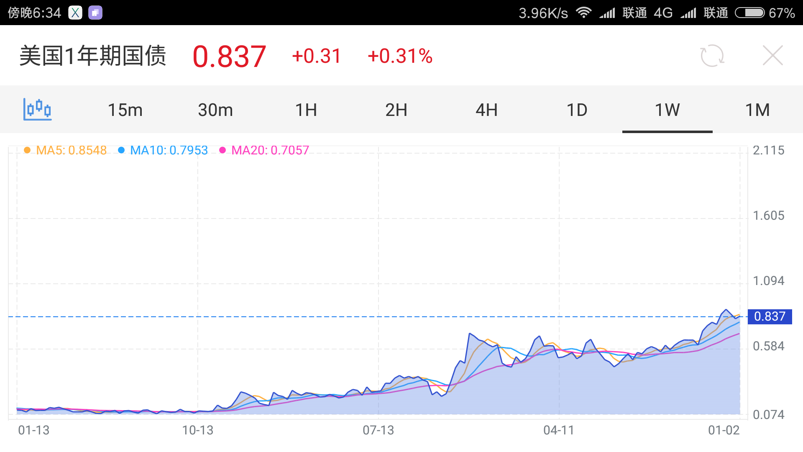Tap the X app notification icon
The image size is (803, 452).
click(75, 13)
